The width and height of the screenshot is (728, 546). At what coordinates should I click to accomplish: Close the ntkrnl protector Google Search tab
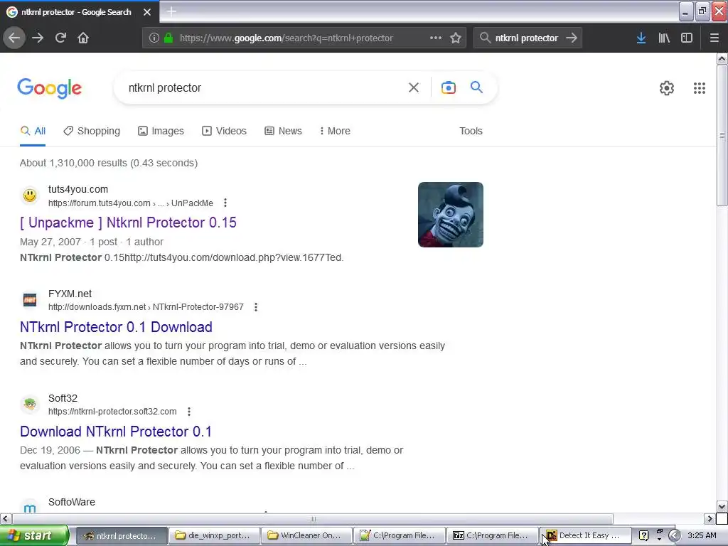(147, 12)
